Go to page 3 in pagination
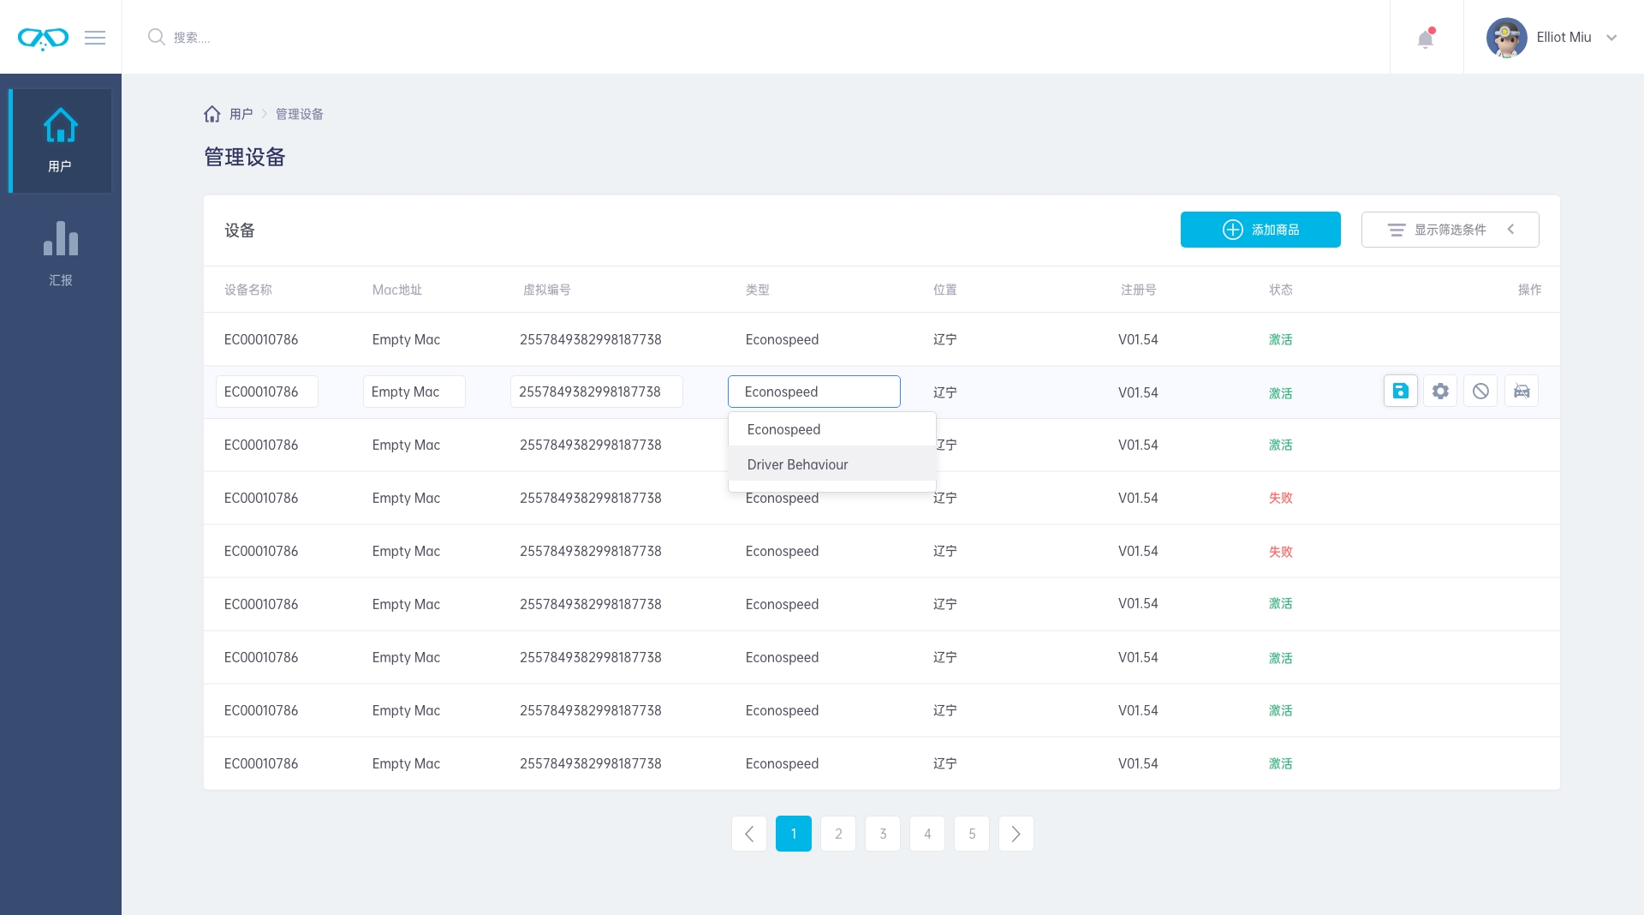1644x915 pixels. pos(883,834)
